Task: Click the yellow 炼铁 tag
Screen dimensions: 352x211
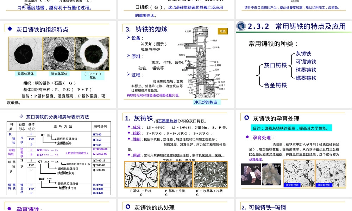Action: click(223, 31)
